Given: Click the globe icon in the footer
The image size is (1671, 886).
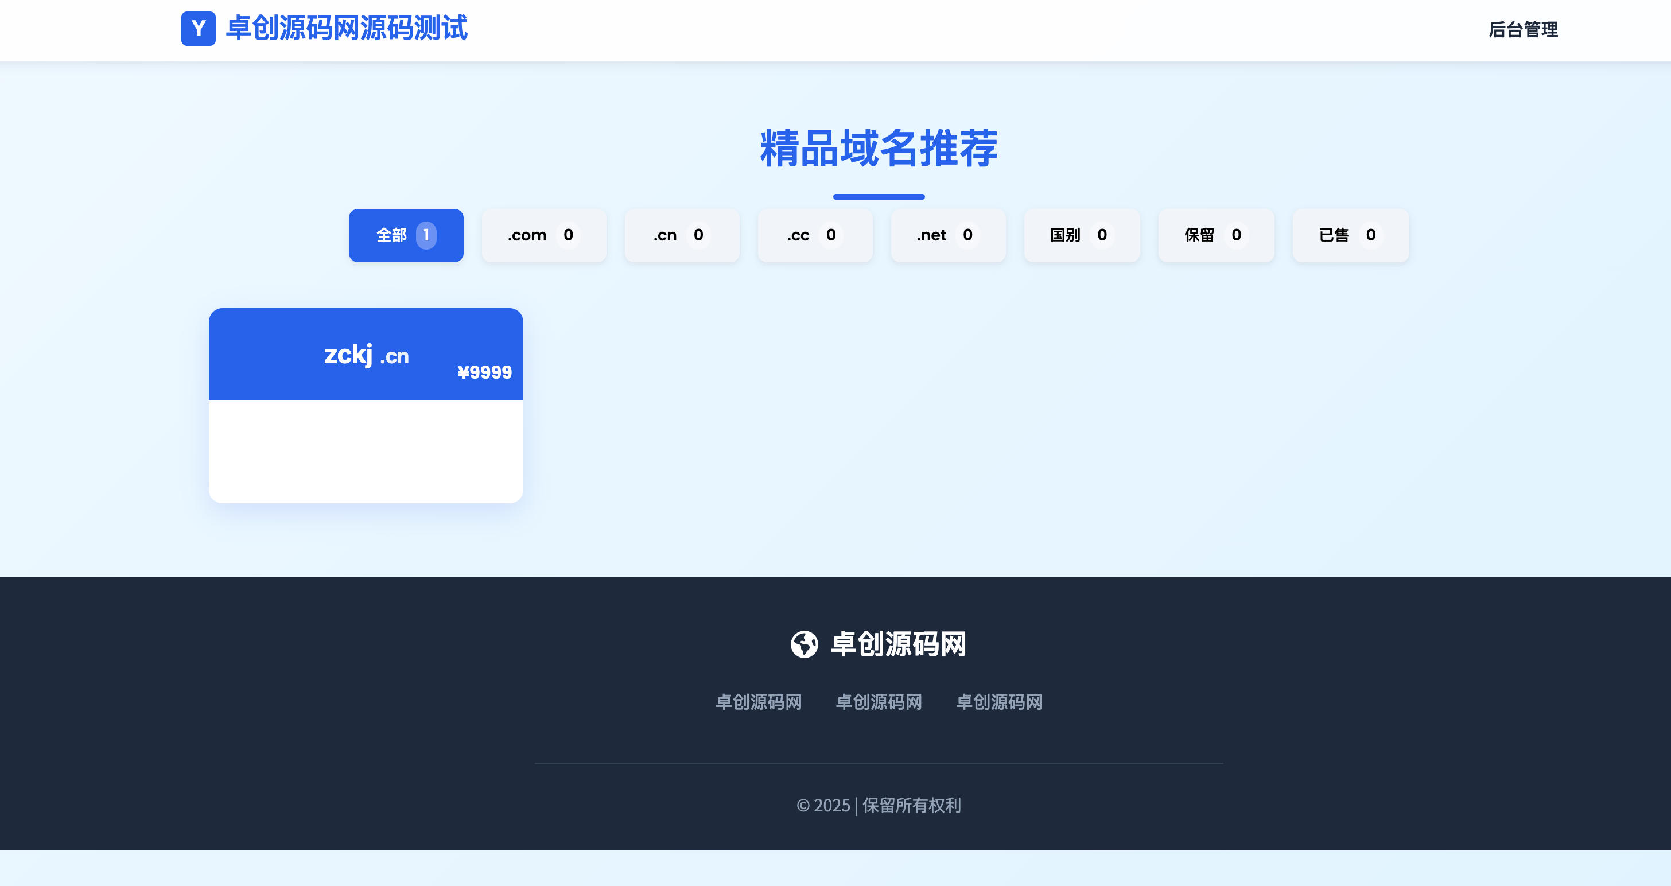Looking at the screenshot, I should [x=804, y=644].
